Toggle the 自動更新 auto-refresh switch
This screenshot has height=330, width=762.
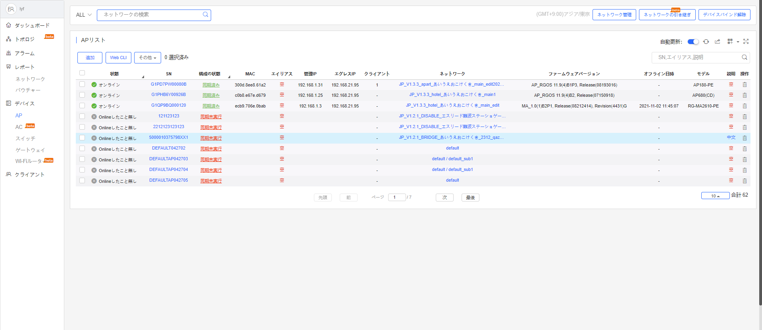pyautogui.click(x=693, y=42)
